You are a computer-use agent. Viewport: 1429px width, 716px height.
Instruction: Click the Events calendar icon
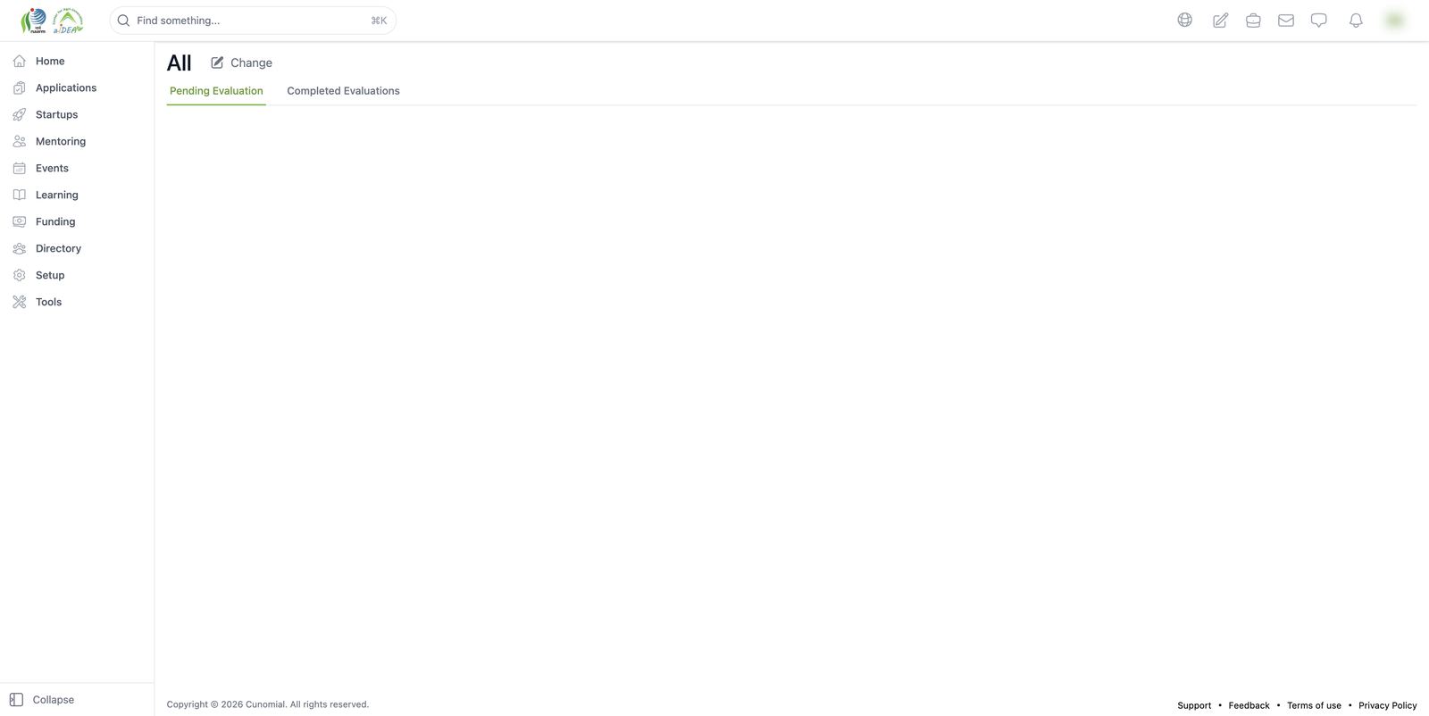click(19, 168)
